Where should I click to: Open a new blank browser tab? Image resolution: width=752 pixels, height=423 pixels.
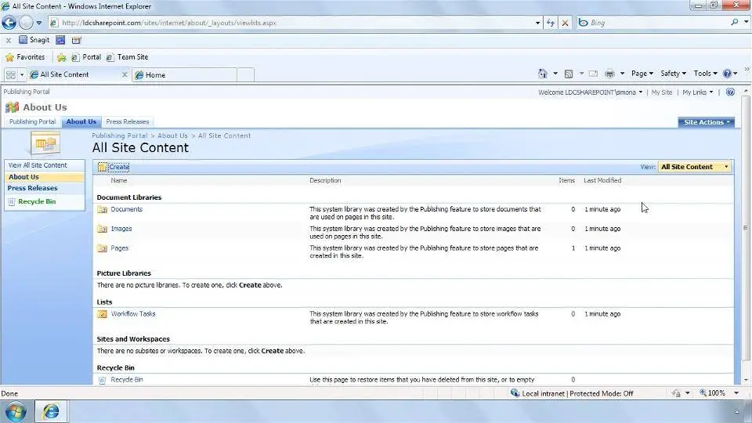(245, 75)
